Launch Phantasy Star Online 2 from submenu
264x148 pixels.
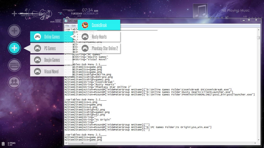click(99, 48)
